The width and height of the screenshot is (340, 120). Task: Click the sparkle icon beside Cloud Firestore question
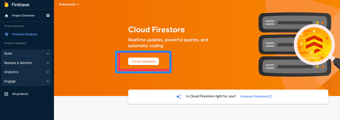click(x=179, y=97)
